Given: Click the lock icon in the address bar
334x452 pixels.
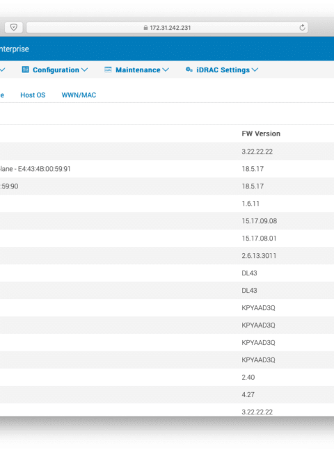Looking at the screenshot, I should [x=145, y=28].
